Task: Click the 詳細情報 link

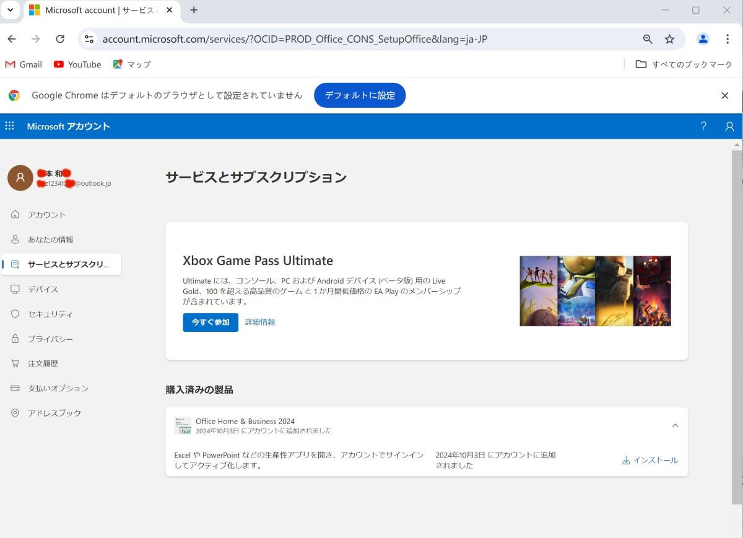Action: point(260,322)
